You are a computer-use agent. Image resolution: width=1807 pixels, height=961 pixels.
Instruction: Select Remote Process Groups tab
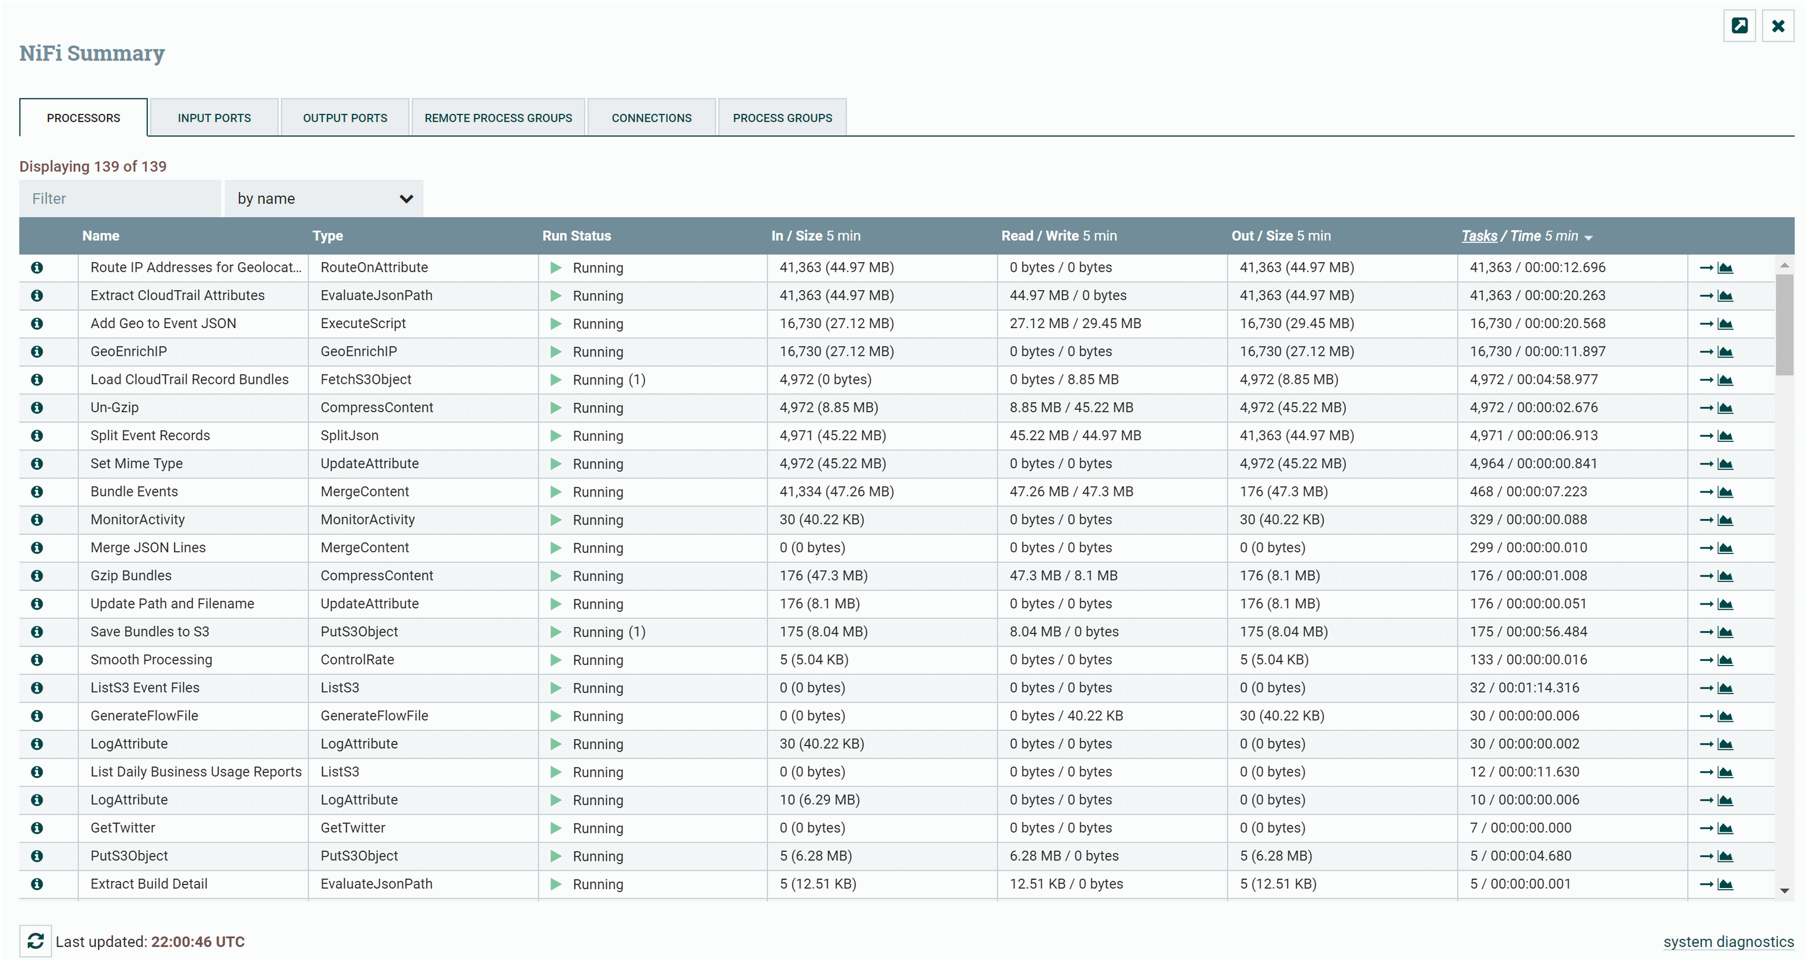(498, 118)
